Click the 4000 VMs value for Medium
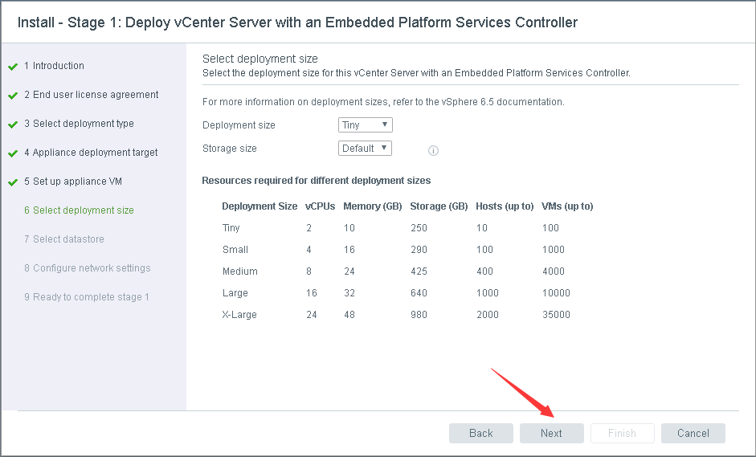 [x=554, y=271]
